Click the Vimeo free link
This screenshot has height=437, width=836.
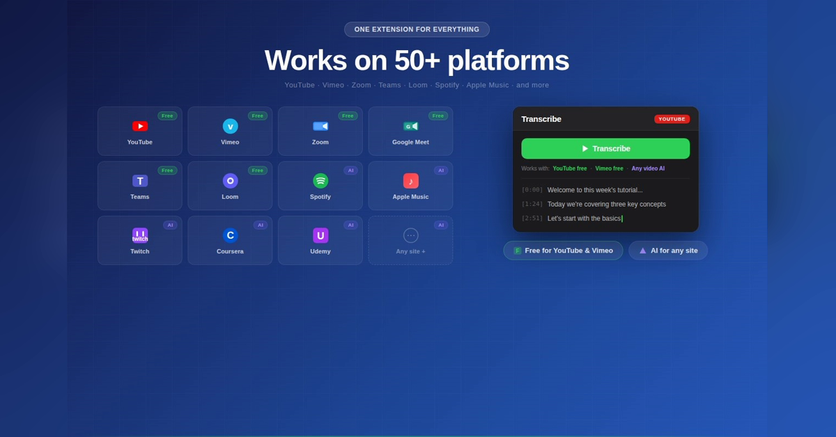tap(609, 168)
